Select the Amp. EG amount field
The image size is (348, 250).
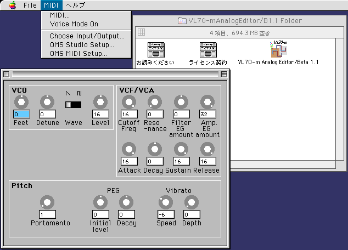pos(207,114)
